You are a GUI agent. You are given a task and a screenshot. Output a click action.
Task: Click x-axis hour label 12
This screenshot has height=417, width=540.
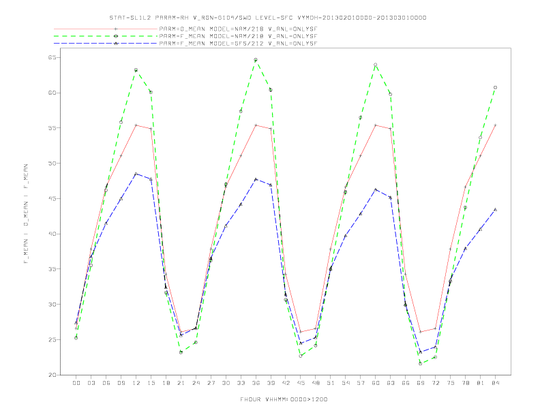point(136,383)
